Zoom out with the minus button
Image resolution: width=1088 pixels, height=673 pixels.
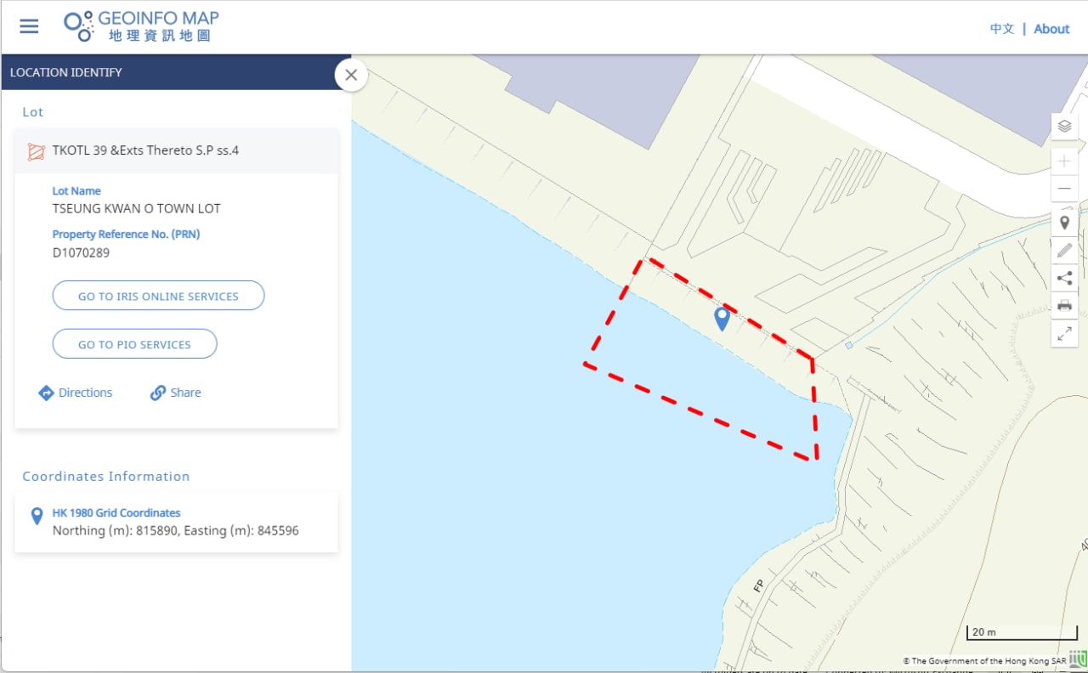(x=1064, y=188)
